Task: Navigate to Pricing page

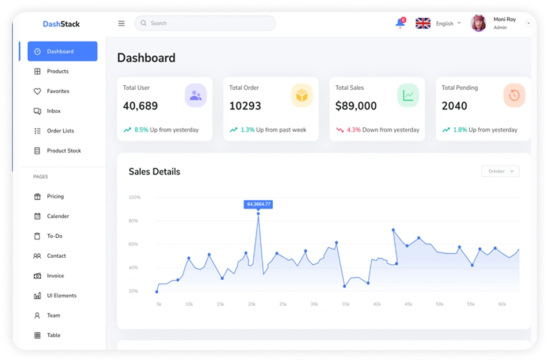Action: [x=55, y=196]
